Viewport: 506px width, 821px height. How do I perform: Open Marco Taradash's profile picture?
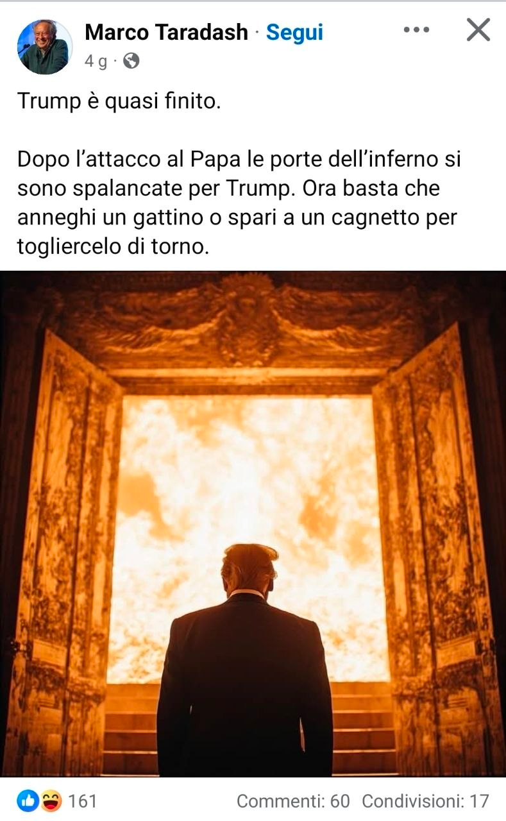(45, 47)
